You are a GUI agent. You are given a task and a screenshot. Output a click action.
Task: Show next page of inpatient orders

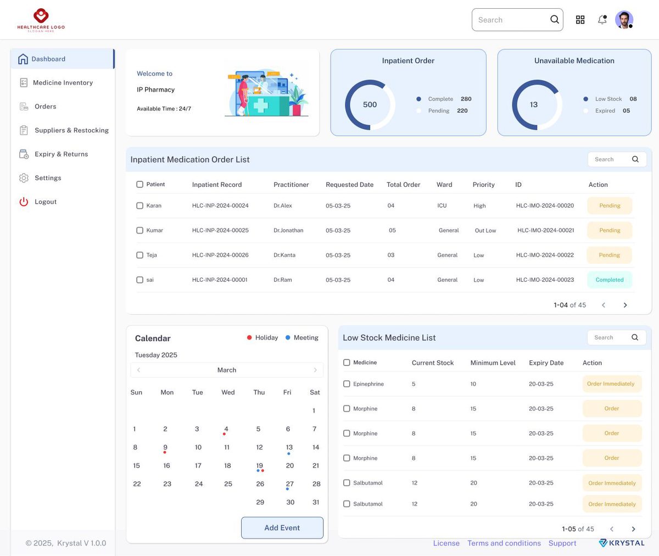pyautogui.click(x=625, y=305)
